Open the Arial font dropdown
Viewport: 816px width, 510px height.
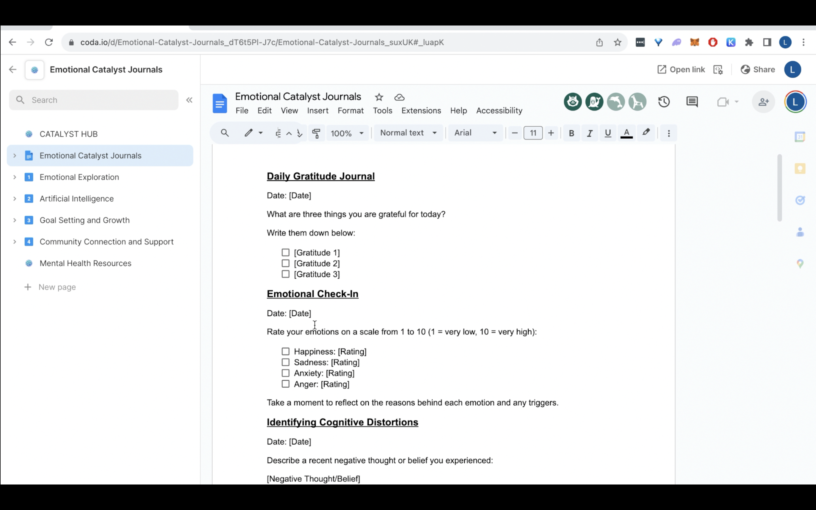click(x=475, y=133)
